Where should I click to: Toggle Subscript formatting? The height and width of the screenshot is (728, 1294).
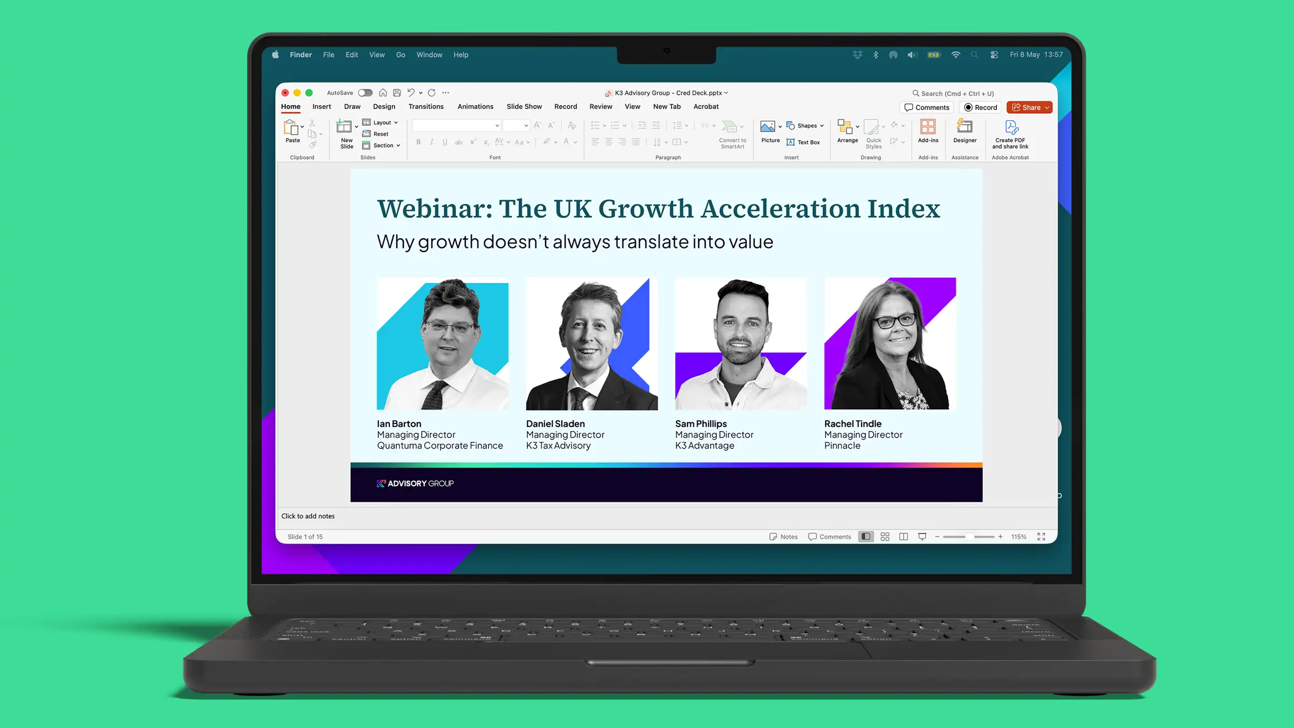point(486,142)
